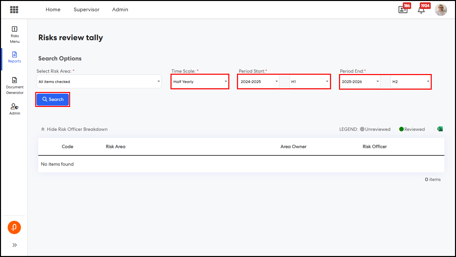Screen dimensions: 456x257
Task: Open the Period End year dropdown
Action: [x=360, y=82]
